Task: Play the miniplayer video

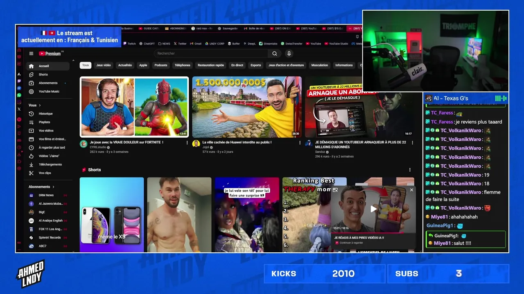Action: (x=373, y=209)
